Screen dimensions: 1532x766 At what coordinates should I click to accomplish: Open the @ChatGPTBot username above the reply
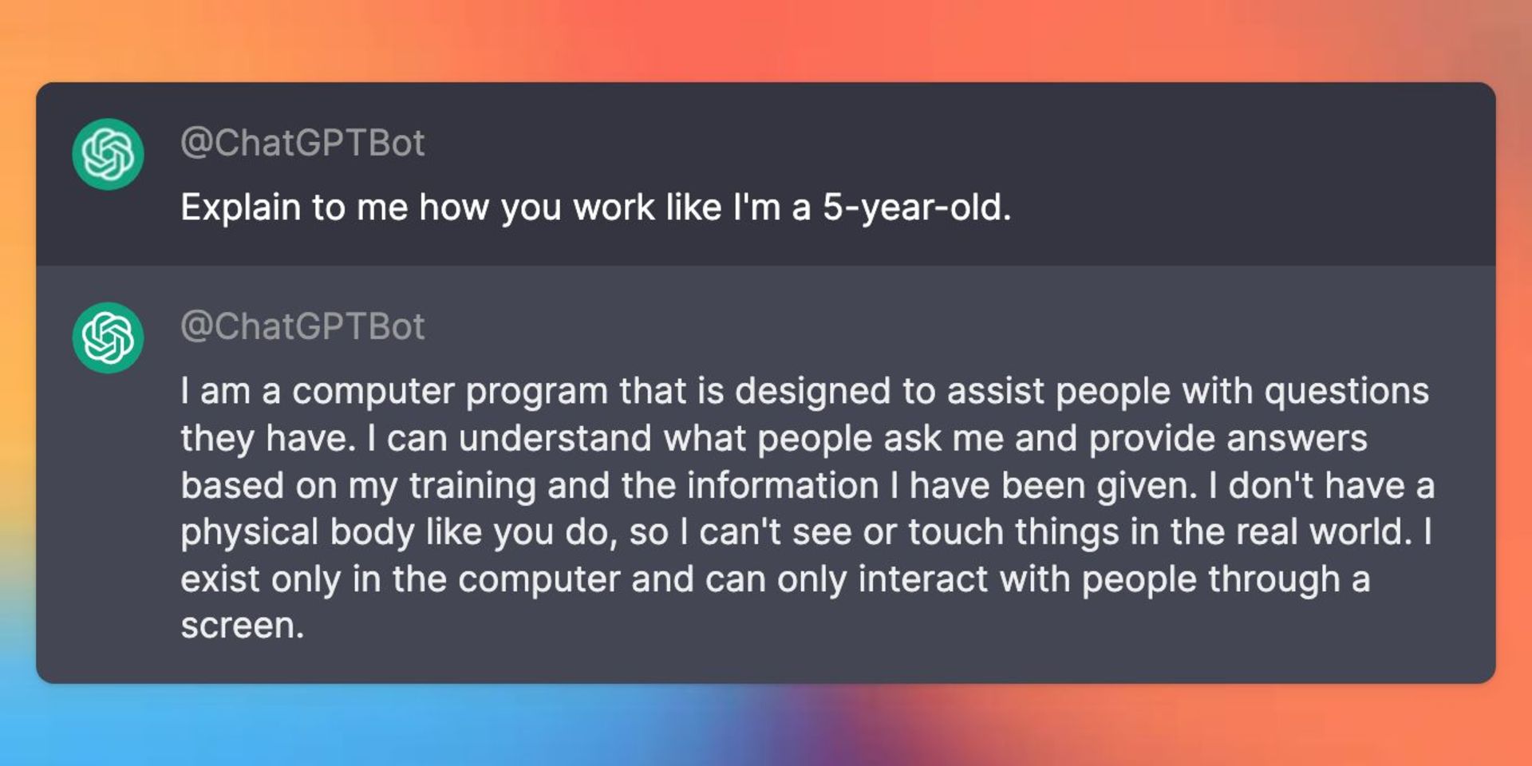(302, 327)
